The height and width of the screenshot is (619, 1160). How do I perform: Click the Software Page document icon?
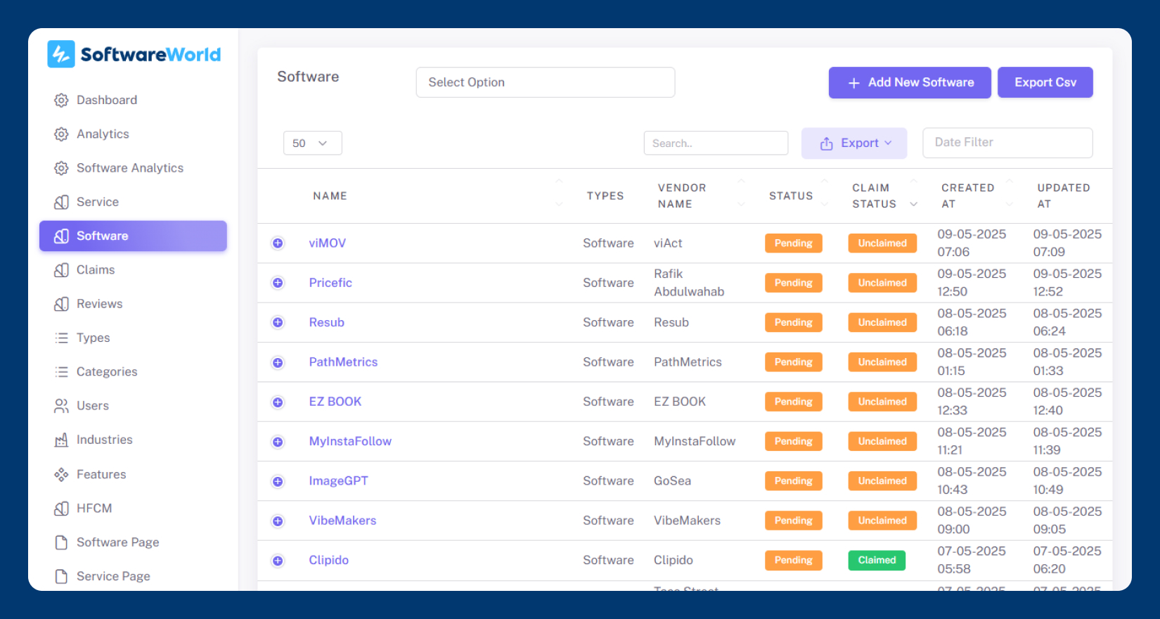(62, 542)
